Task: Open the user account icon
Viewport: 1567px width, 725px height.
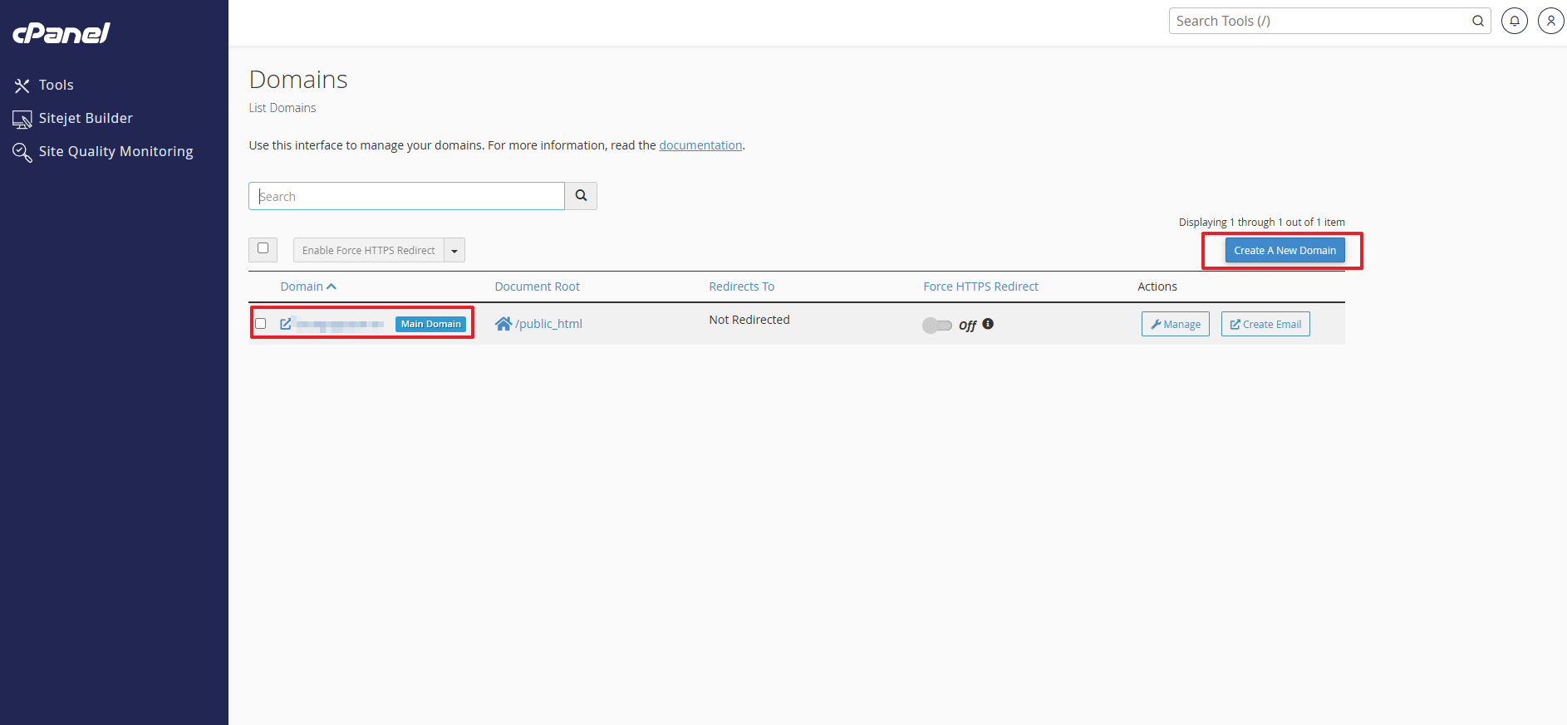Action: coord(1550,21)
